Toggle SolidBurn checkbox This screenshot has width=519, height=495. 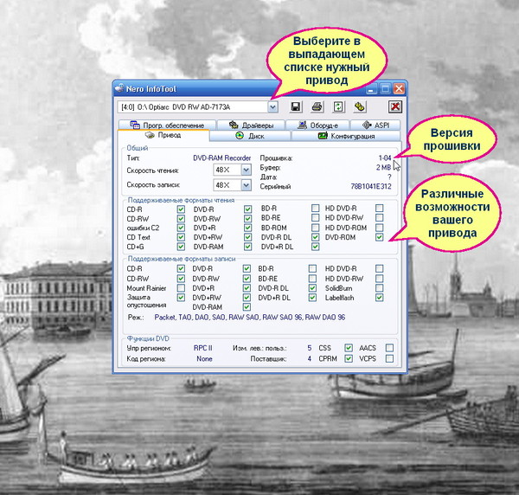[380, 288]
